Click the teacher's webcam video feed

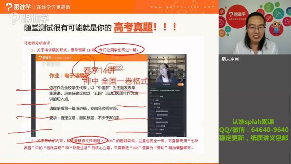click(x=255, y=27)
